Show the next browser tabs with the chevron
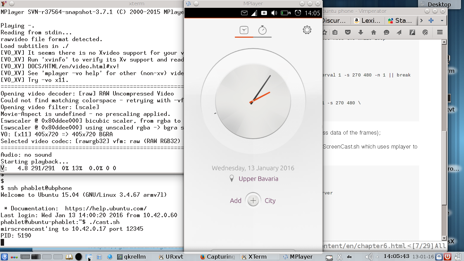This screenshot has width=464, height=261. [422, 20]
